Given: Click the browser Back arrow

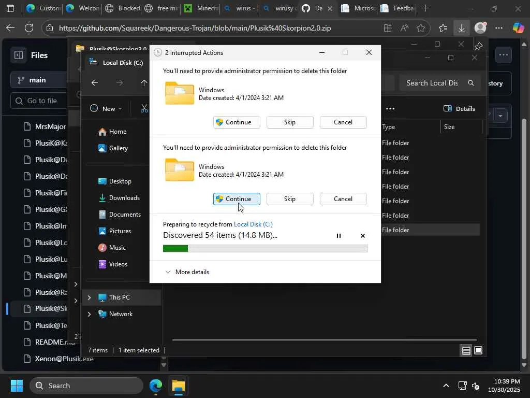Looking at the screenshot, I should tap(10, 28).
